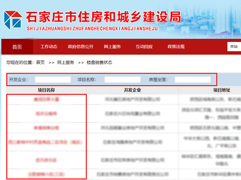Viewport: 241px width, 180px height.
Task: Open the 政策法规 menu item
Action: tap(176, 46)
